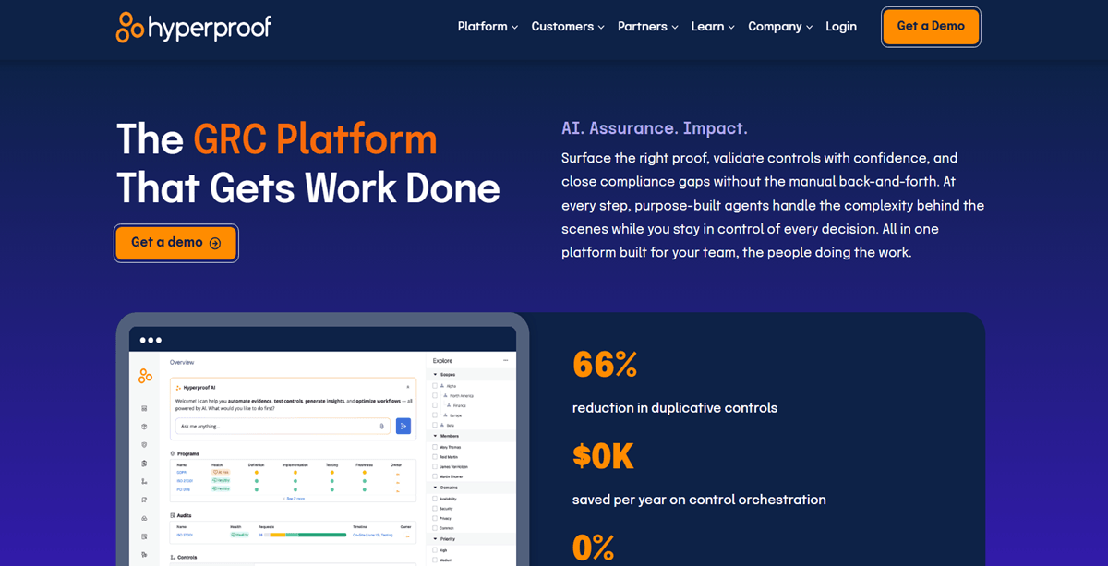Click the Login link
Viewport: 1108px width, 566px height.
[841, 27]
